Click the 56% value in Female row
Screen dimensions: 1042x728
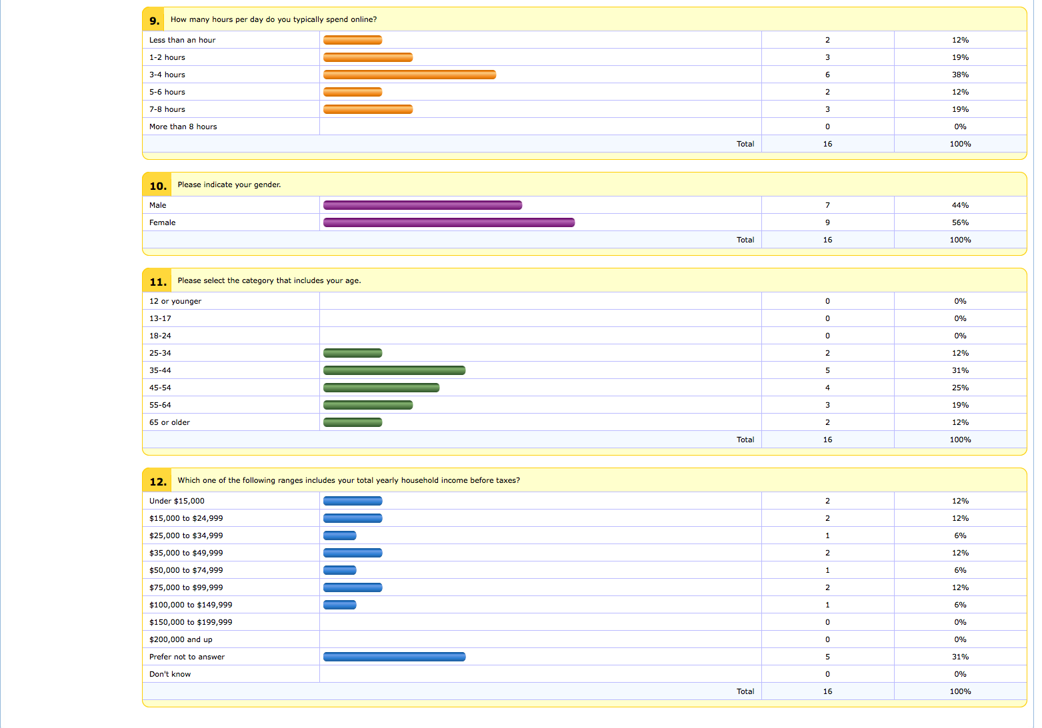coord(960,222)
